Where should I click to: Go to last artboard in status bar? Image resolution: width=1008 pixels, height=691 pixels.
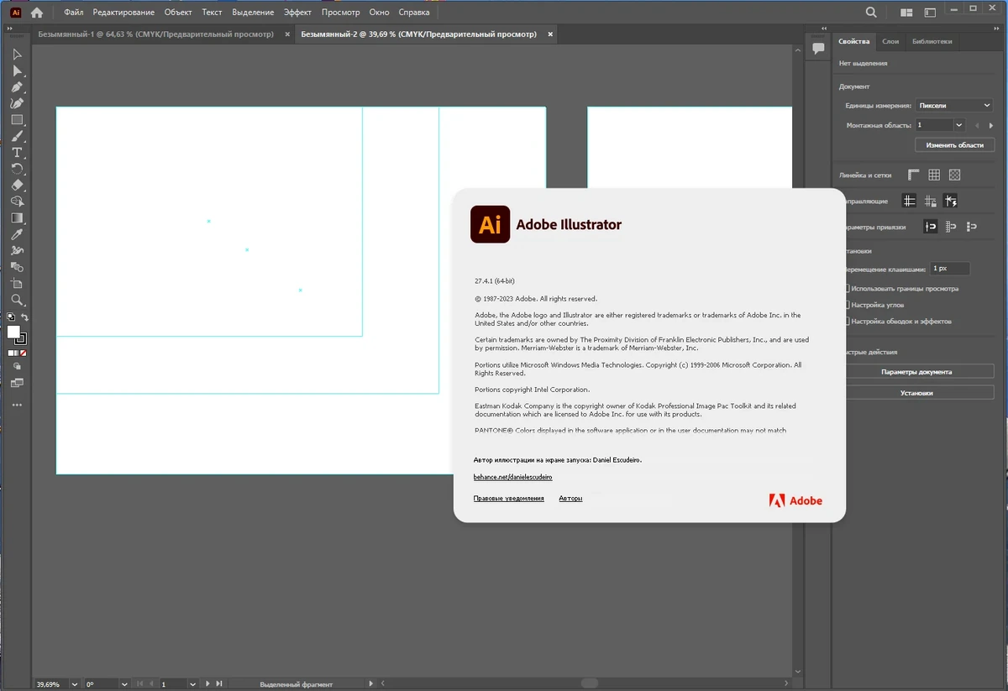click(220, 684)
